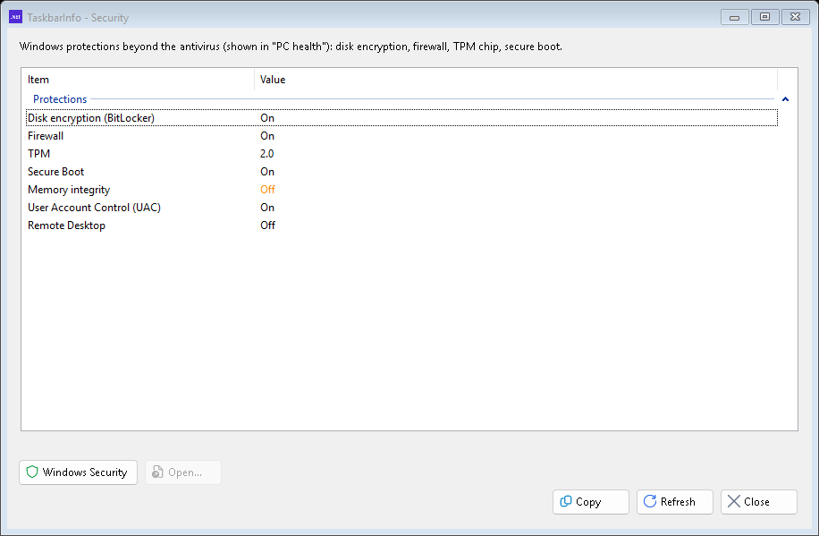Click the orange Off value for Memory integrity
The image size is (819, 536).
(x=267, y=190)
